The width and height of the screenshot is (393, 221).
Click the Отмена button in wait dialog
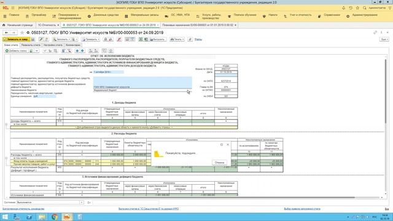219,163
